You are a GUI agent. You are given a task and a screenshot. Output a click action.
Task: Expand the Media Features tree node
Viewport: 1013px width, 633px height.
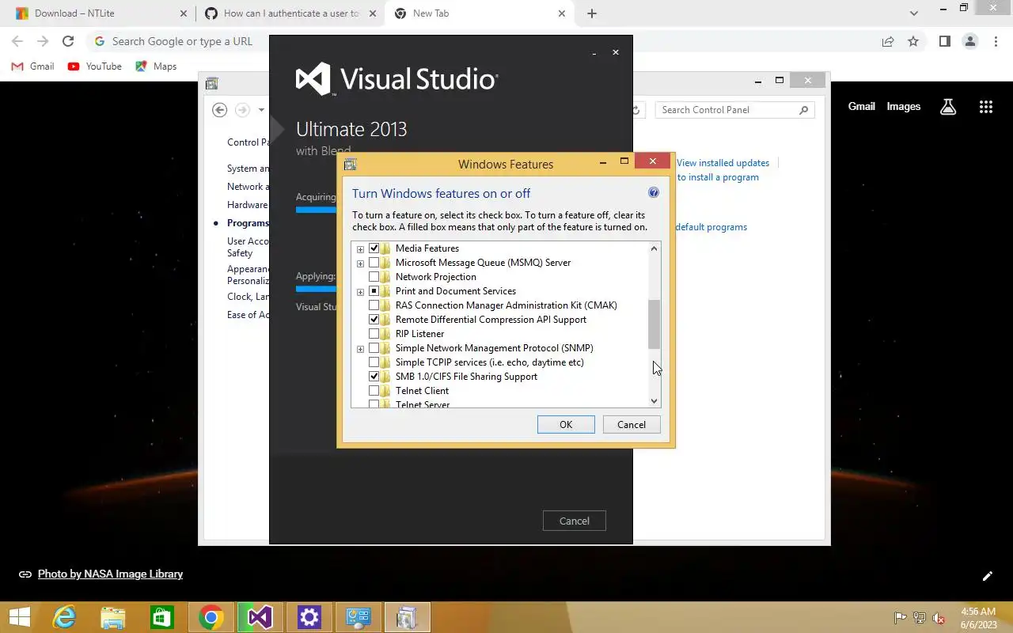point(360,249)
